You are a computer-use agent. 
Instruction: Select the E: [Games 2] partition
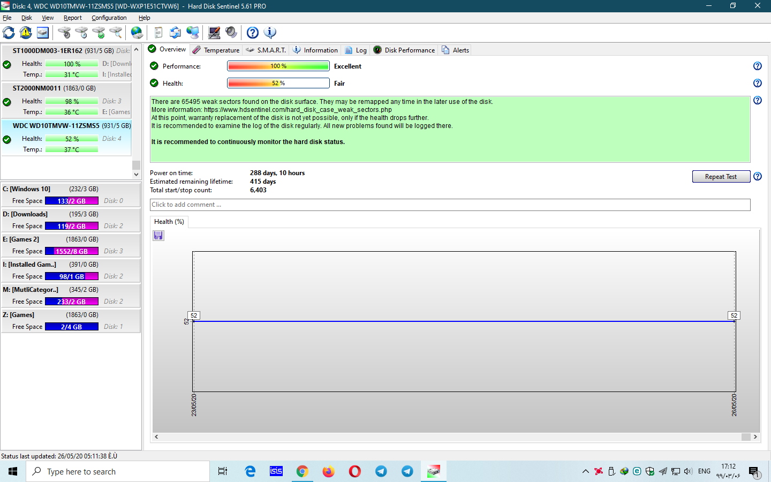(x=71, y=245)
